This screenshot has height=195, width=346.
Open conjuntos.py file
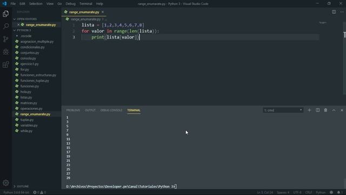coord(30,53)
